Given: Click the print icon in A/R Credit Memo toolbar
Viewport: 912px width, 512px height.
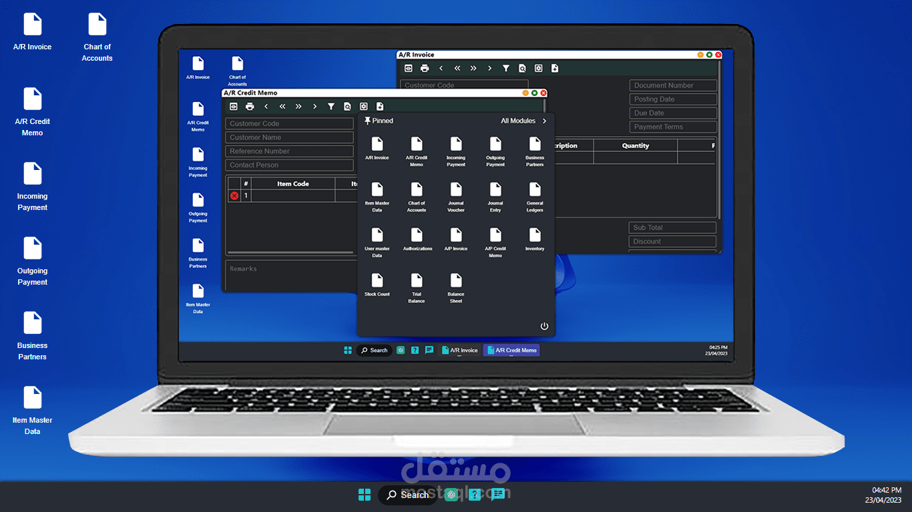Looking at the screenshot, I should click(250, 107).
